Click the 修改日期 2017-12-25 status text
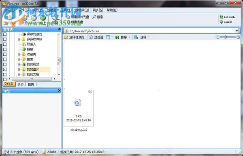Image resolution: width=243 pixels, height=156 pixels. point(82,152)
